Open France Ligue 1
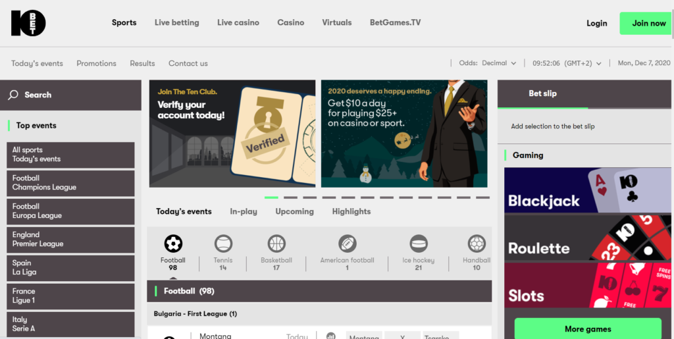The width and height of the screenshot is (674, 339). tap(70, 296)
